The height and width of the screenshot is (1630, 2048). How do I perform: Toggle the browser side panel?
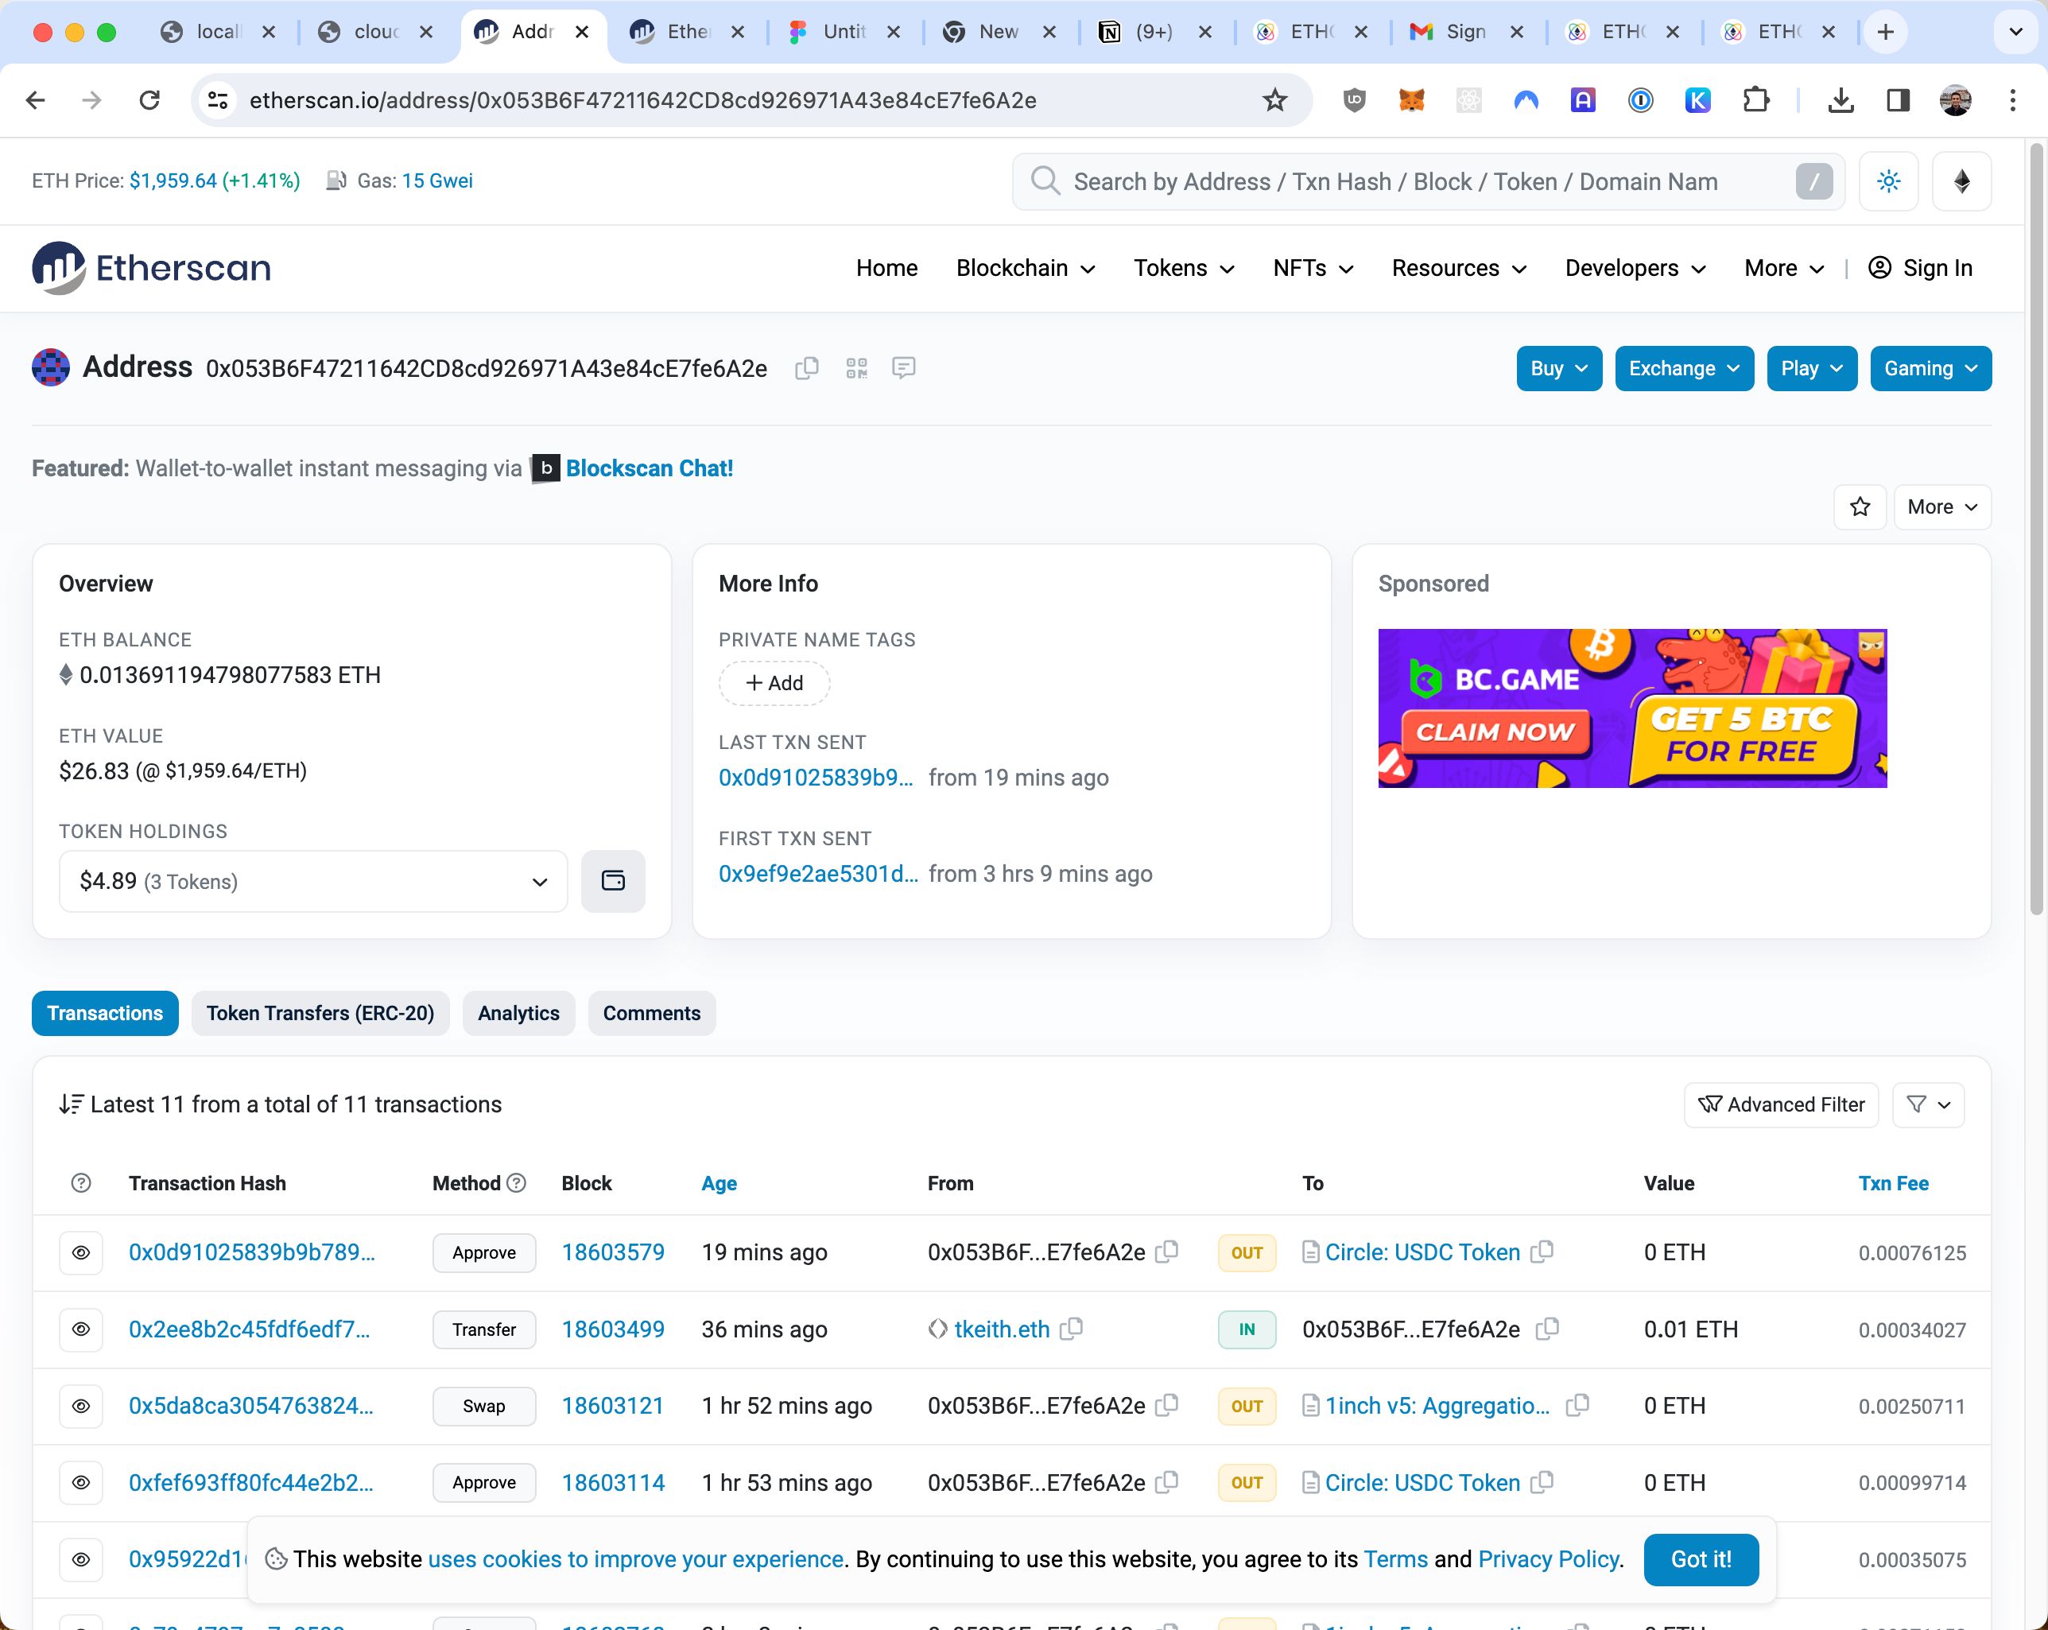click(1898, 99)
